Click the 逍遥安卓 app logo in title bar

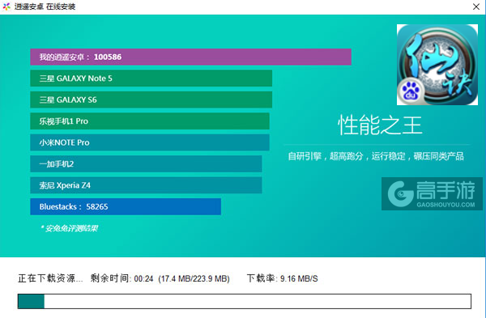(6, 6)
